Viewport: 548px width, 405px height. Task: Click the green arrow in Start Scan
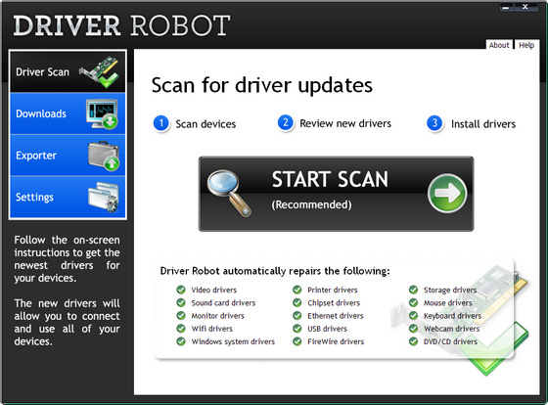(447, 193)
